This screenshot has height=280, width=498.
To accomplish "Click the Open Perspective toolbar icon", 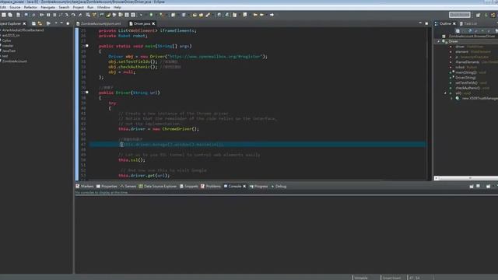I will (479, 15).
